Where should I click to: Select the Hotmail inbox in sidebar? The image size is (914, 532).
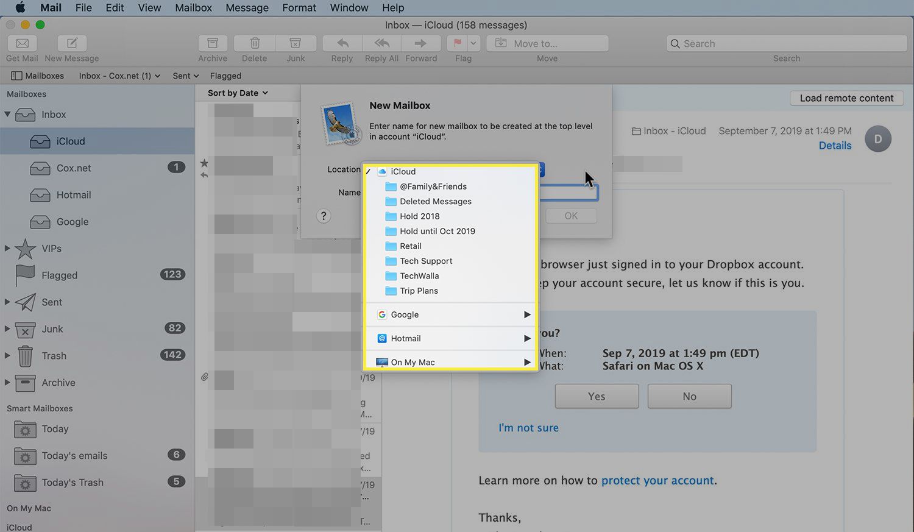click(97, 194)
